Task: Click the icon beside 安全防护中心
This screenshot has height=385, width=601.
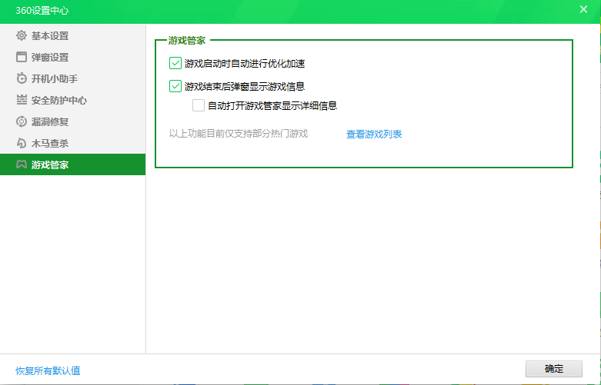Action: point(22,100)
